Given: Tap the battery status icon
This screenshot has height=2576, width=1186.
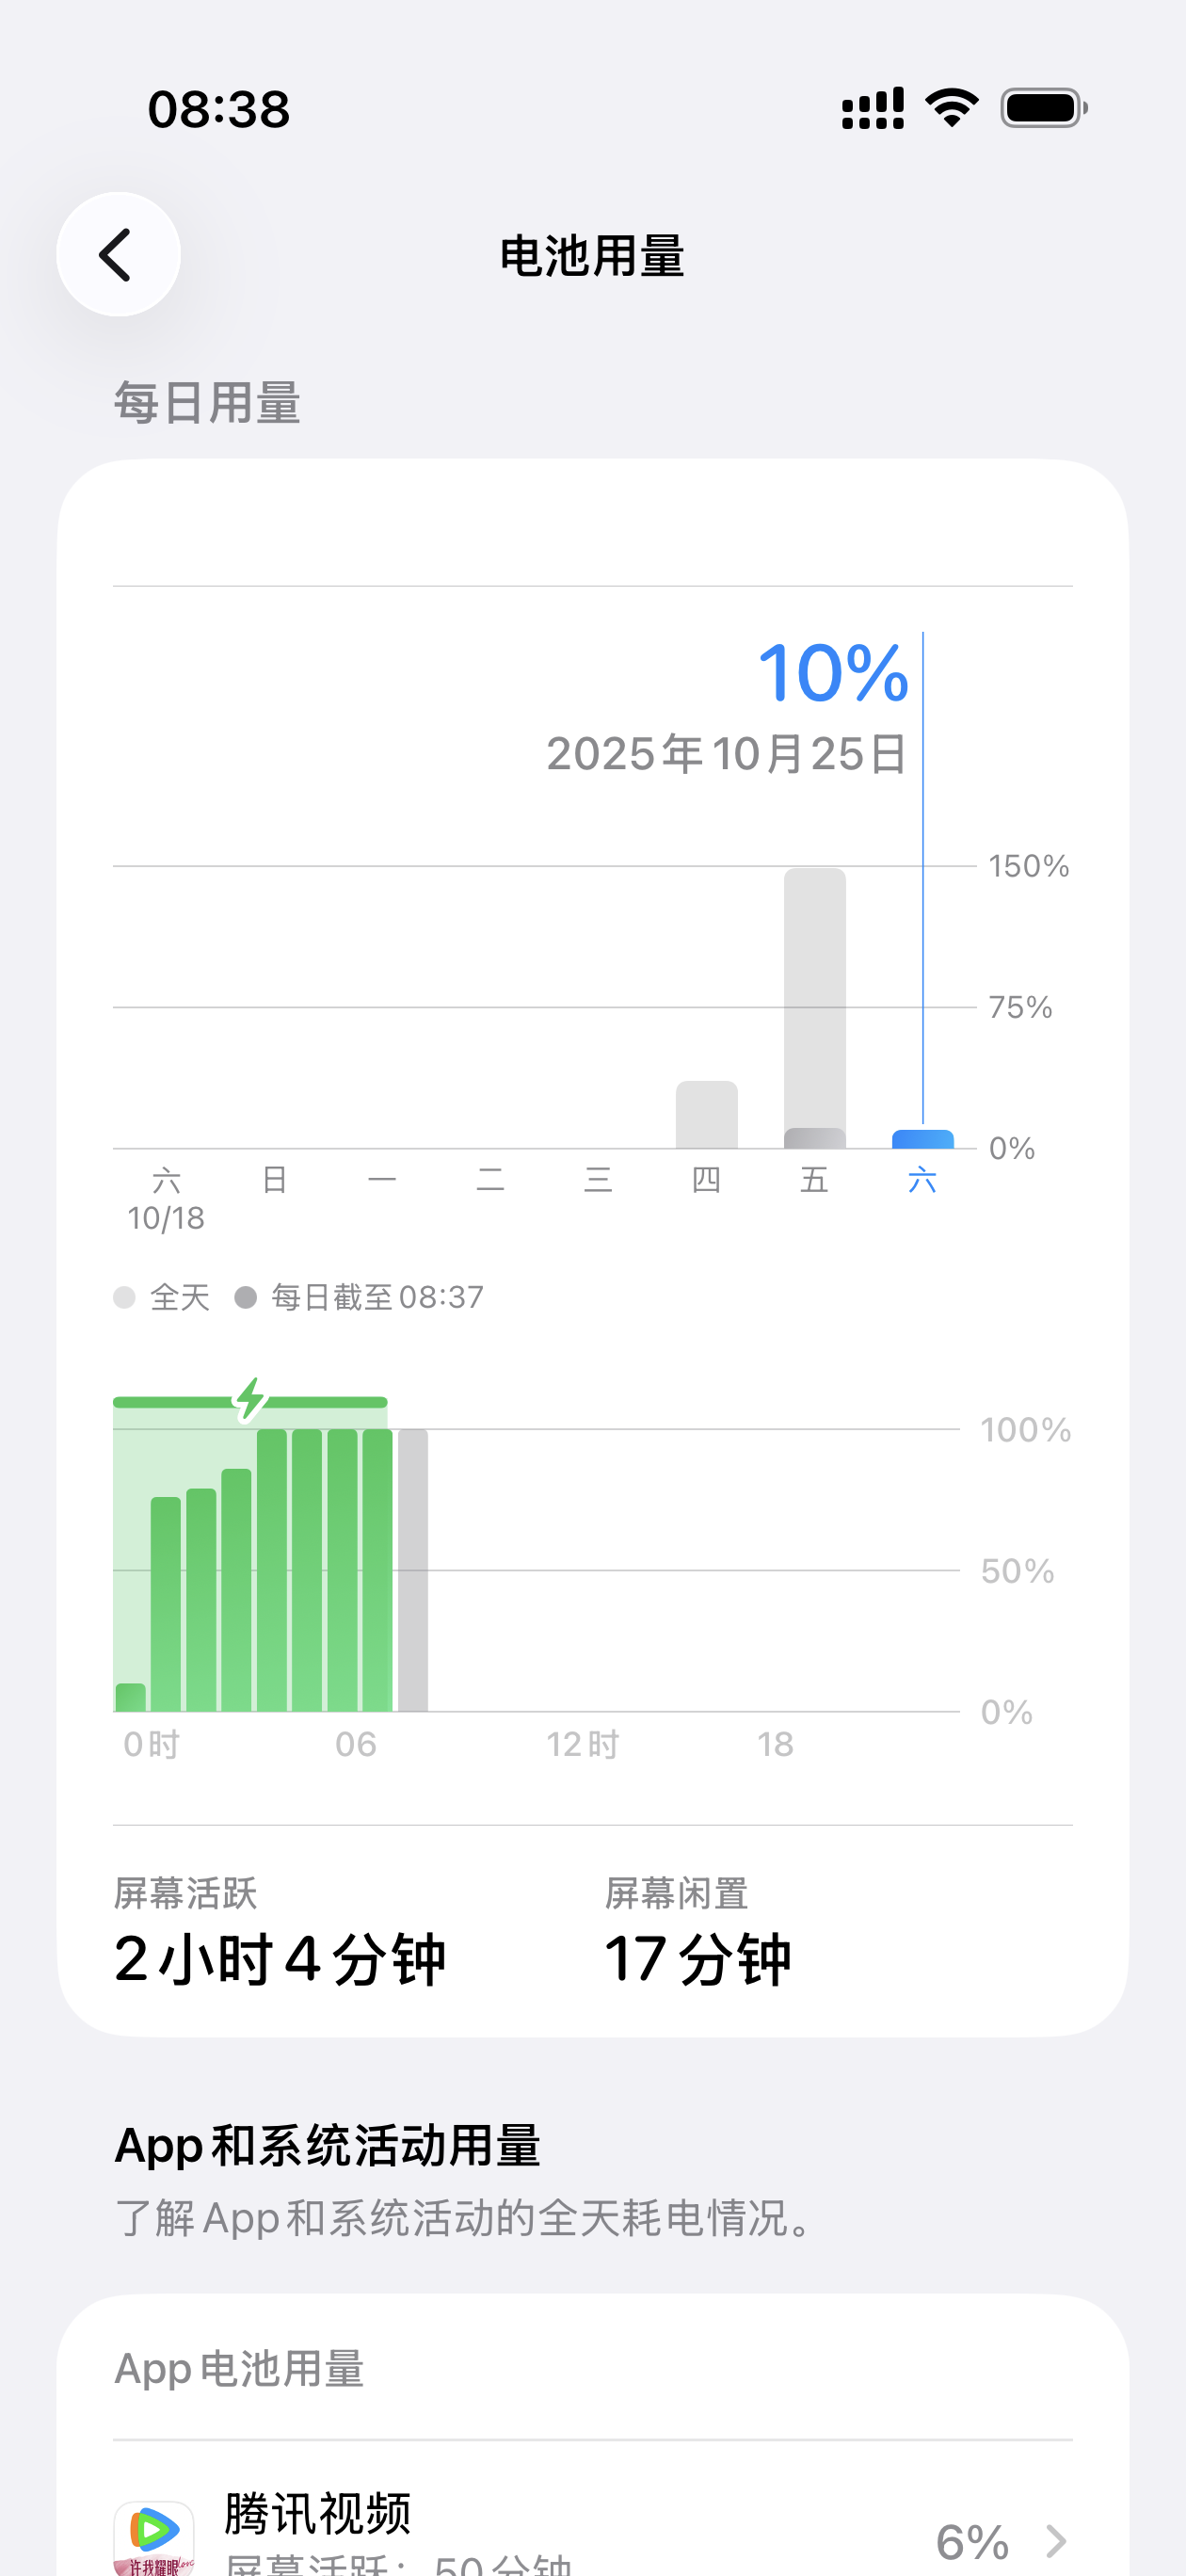Looking at the screenshot, I should [1043, 108].
